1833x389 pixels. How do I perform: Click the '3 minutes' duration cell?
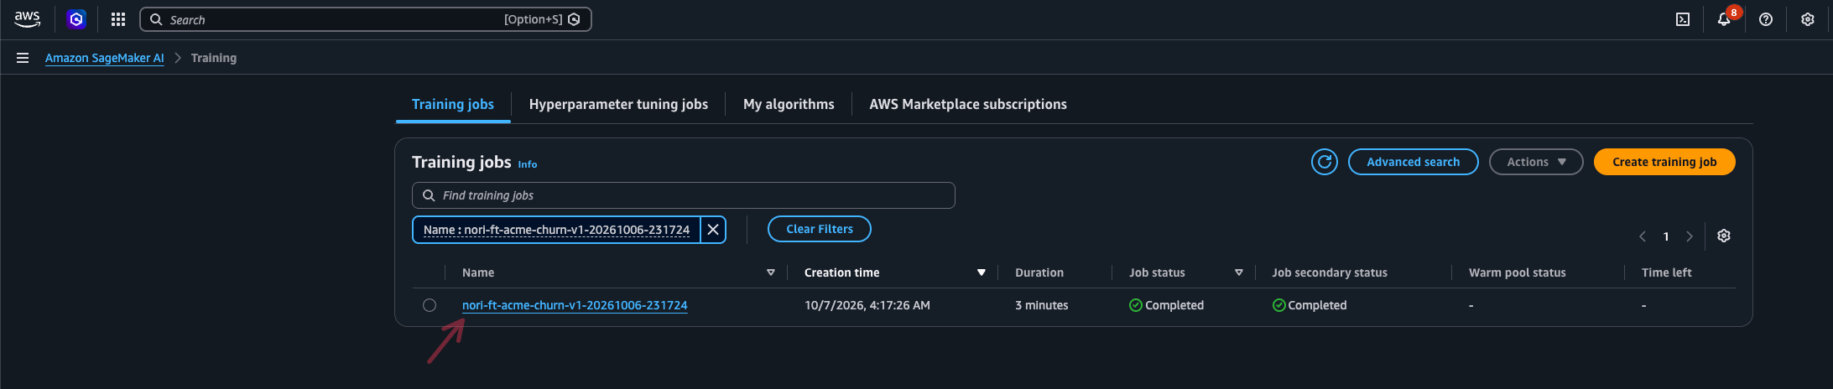(1042, 305)
